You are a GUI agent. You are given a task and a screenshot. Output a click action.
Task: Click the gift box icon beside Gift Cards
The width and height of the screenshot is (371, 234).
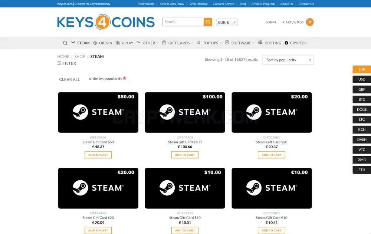tap(164, 43)
